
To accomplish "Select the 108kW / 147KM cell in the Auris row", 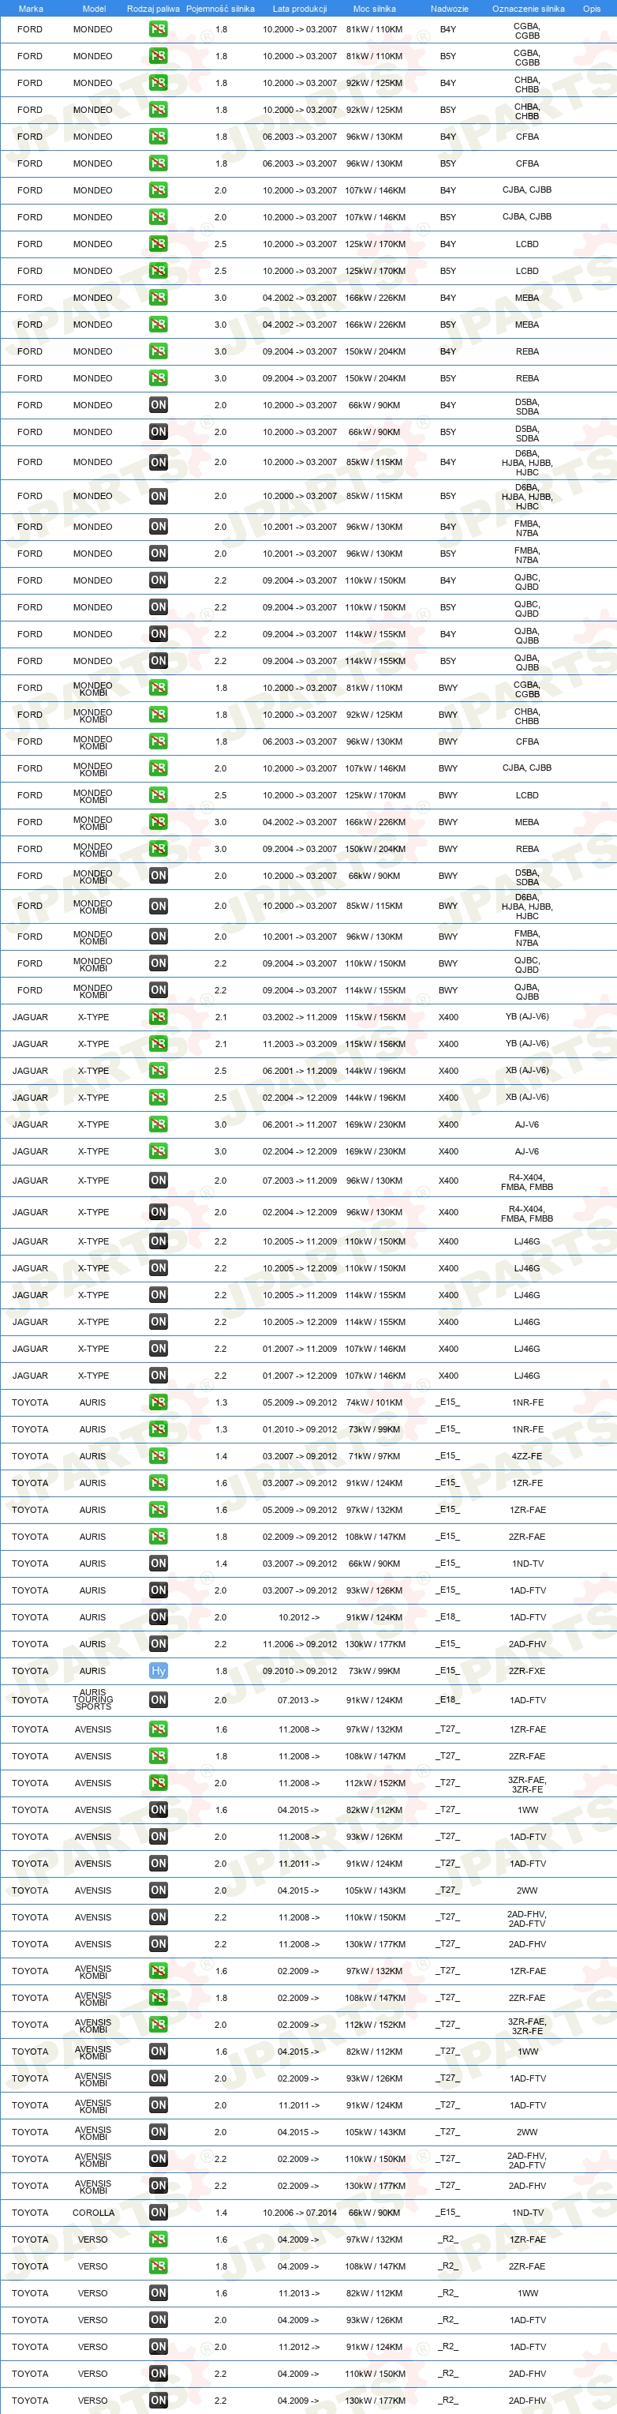I will tap(375, 1537).
